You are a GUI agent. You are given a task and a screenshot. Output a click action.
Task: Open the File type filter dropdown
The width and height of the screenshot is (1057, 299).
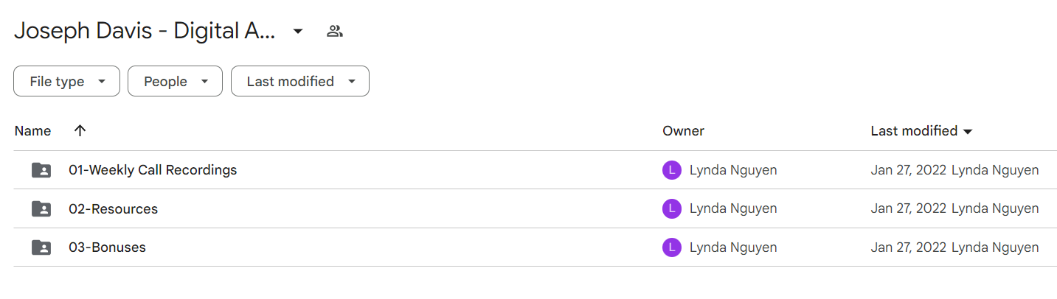pyautogui.click(x=66, y=81)
